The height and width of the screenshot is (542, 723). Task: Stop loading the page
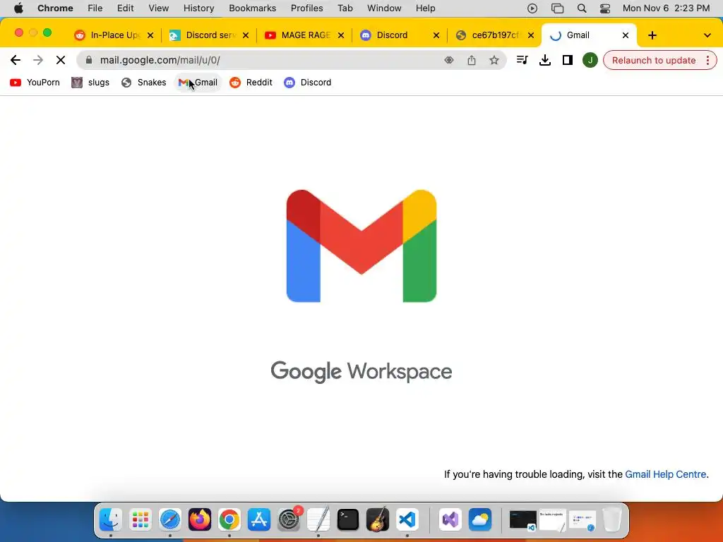(61, 60)
